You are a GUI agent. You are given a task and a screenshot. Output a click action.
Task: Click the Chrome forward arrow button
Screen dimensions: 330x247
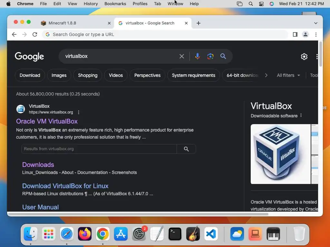click(24, 34)
